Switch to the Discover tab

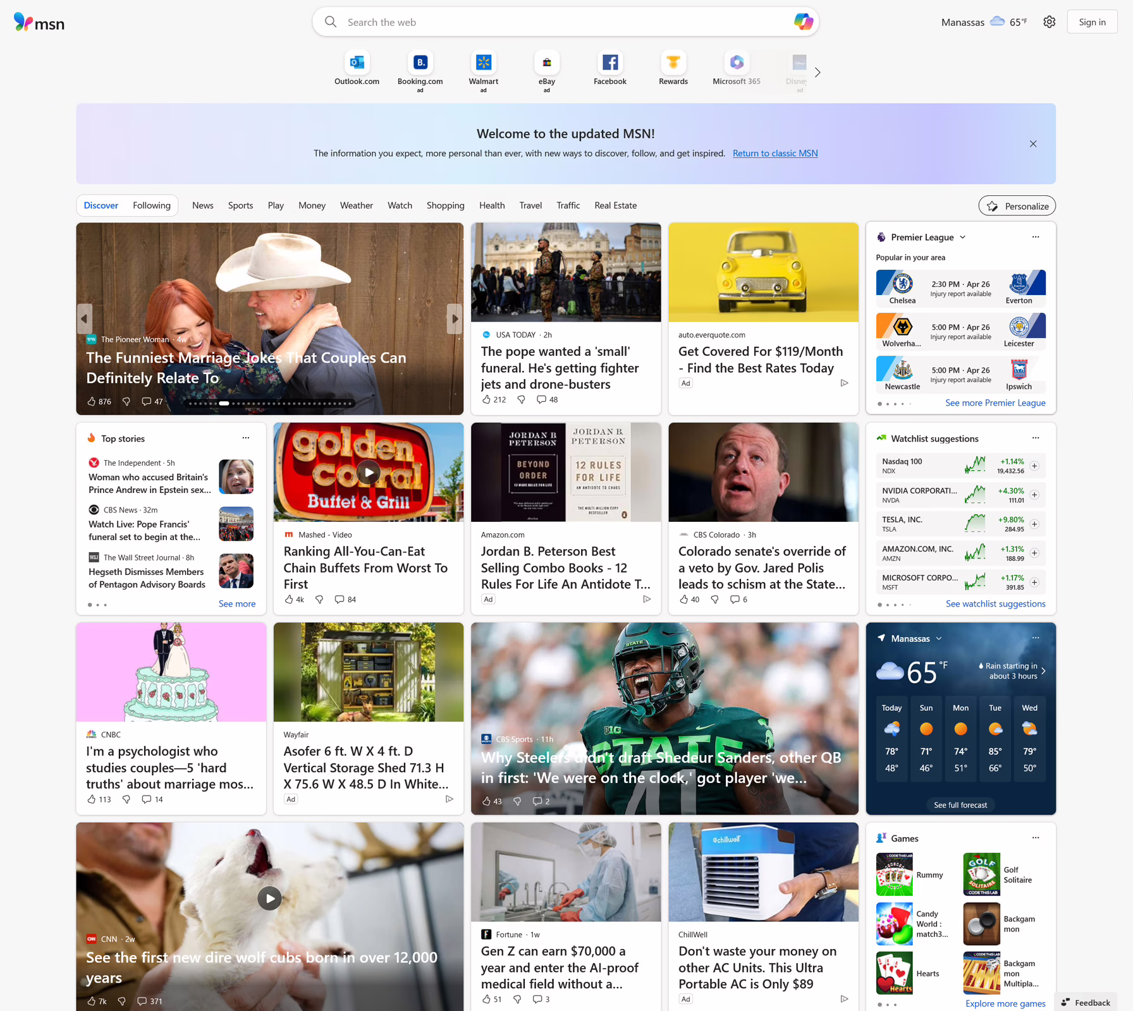point(101,206)
